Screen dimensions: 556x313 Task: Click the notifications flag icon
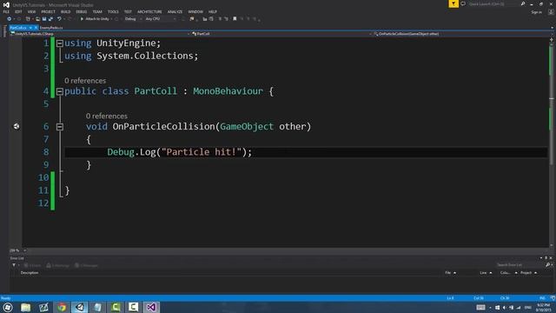(453, 3)
